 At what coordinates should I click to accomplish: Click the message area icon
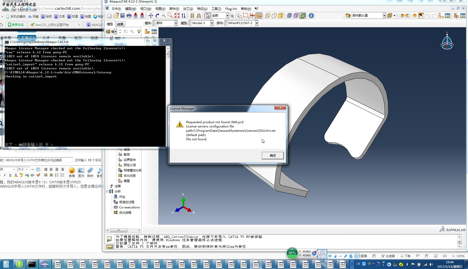tap(109, 239)
